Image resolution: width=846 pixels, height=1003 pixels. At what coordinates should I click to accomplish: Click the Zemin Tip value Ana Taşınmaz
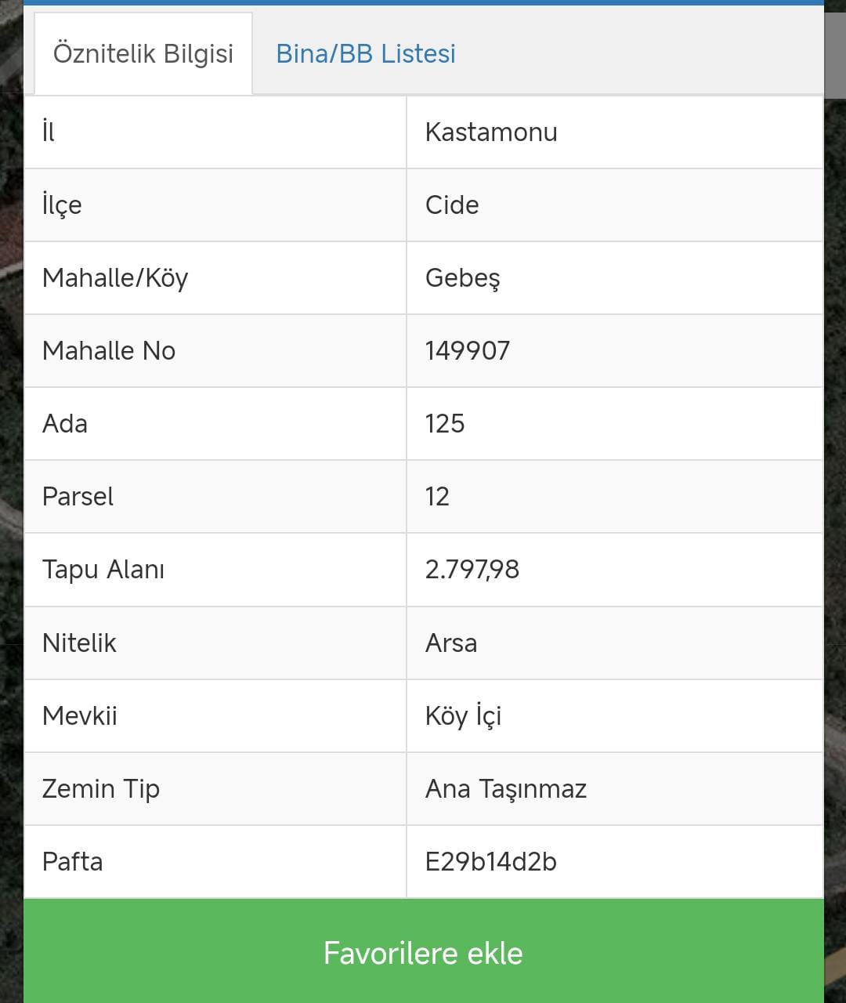pos(506,788)
